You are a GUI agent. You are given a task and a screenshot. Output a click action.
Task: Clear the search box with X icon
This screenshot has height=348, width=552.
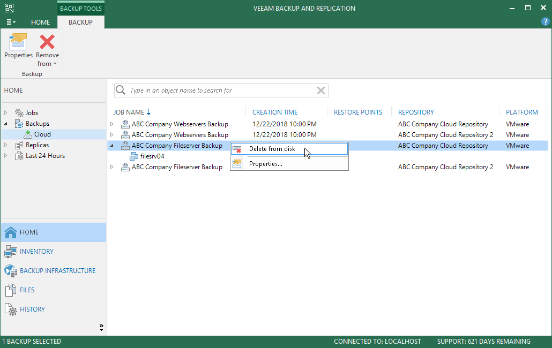[x=320, y=90]
